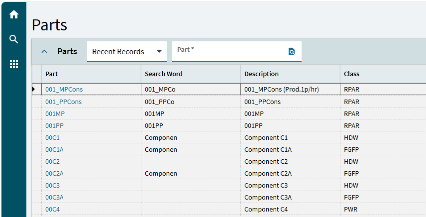Viewport: 426px width, 217px height.
Task: Open part link 001_MPCons
Action: point(64,90)
